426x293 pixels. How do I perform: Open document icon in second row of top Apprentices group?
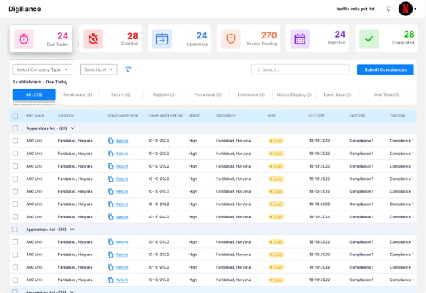(x=111, y=154)
